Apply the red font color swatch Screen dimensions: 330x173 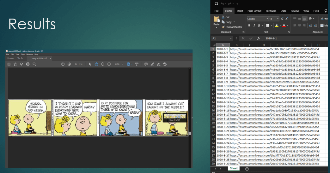coord(284,26)
